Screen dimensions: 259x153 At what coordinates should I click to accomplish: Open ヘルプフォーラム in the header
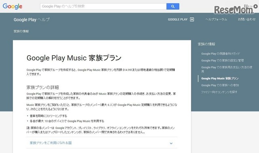[216, 19]
